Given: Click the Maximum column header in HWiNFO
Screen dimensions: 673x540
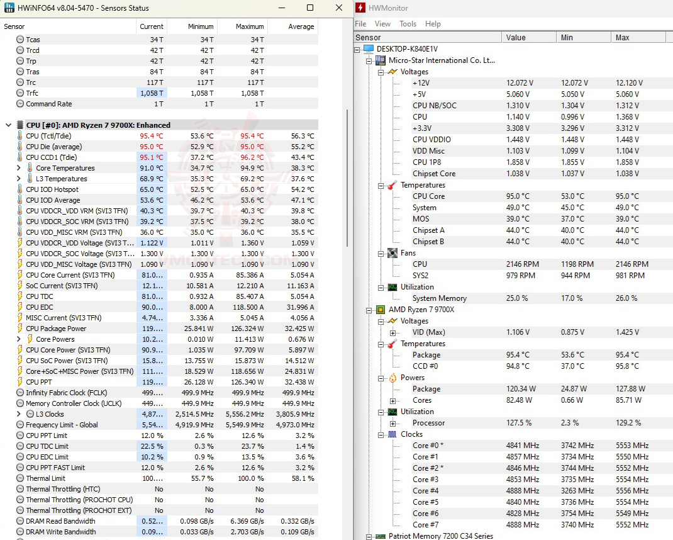Looking at the screenshot, I should tap(243, 26).
